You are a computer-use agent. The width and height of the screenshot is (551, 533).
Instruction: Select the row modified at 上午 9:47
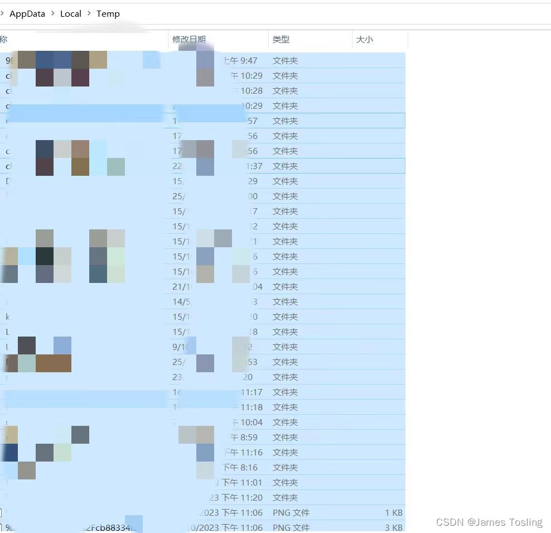pyautogui.click(x=202, y=60)
